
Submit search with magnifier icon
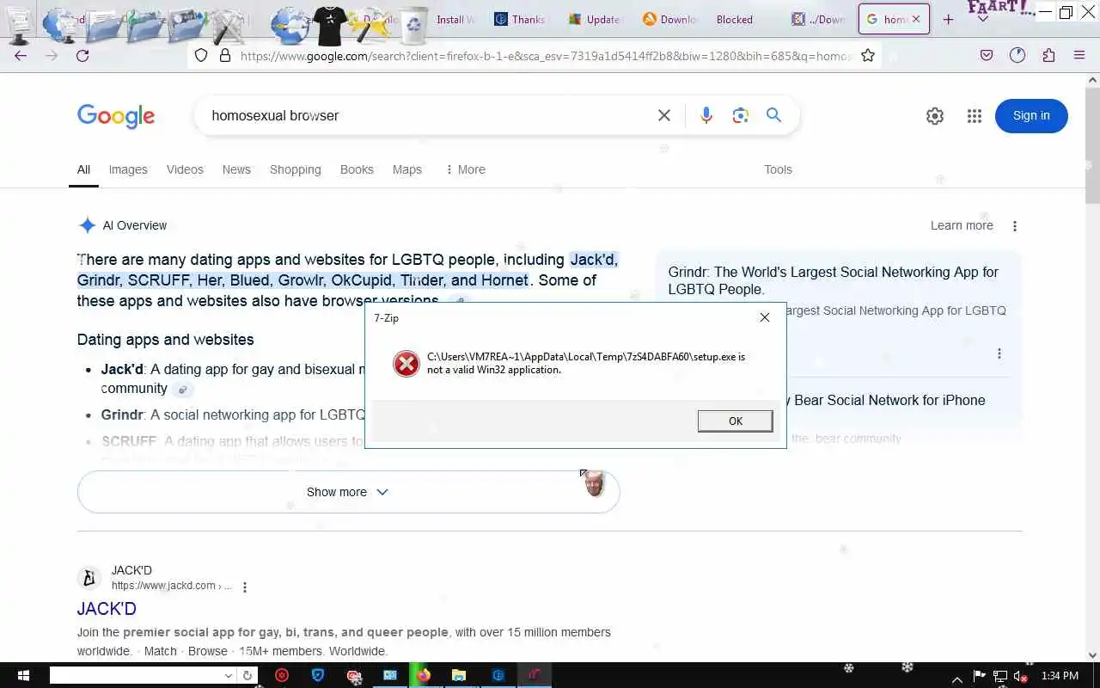click(x=774, y=115)
